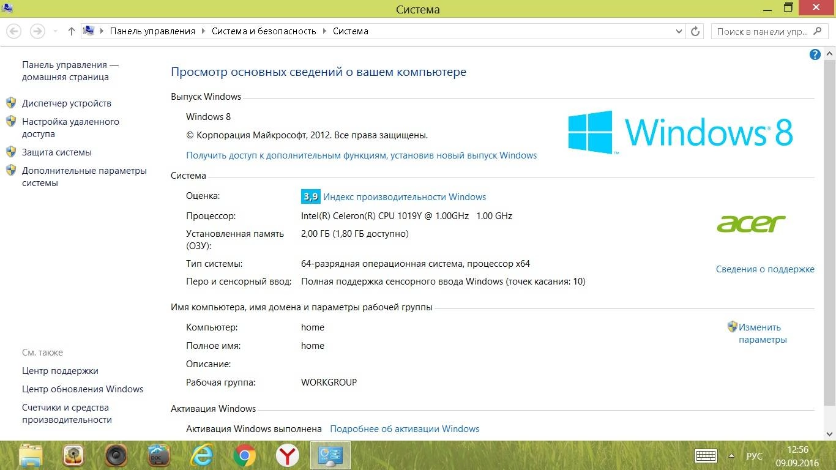Click shield icon beside 'Защита системы'
The height and width of the screenshot is (470, 836).
pyautogui.click(x=11, y=152)
